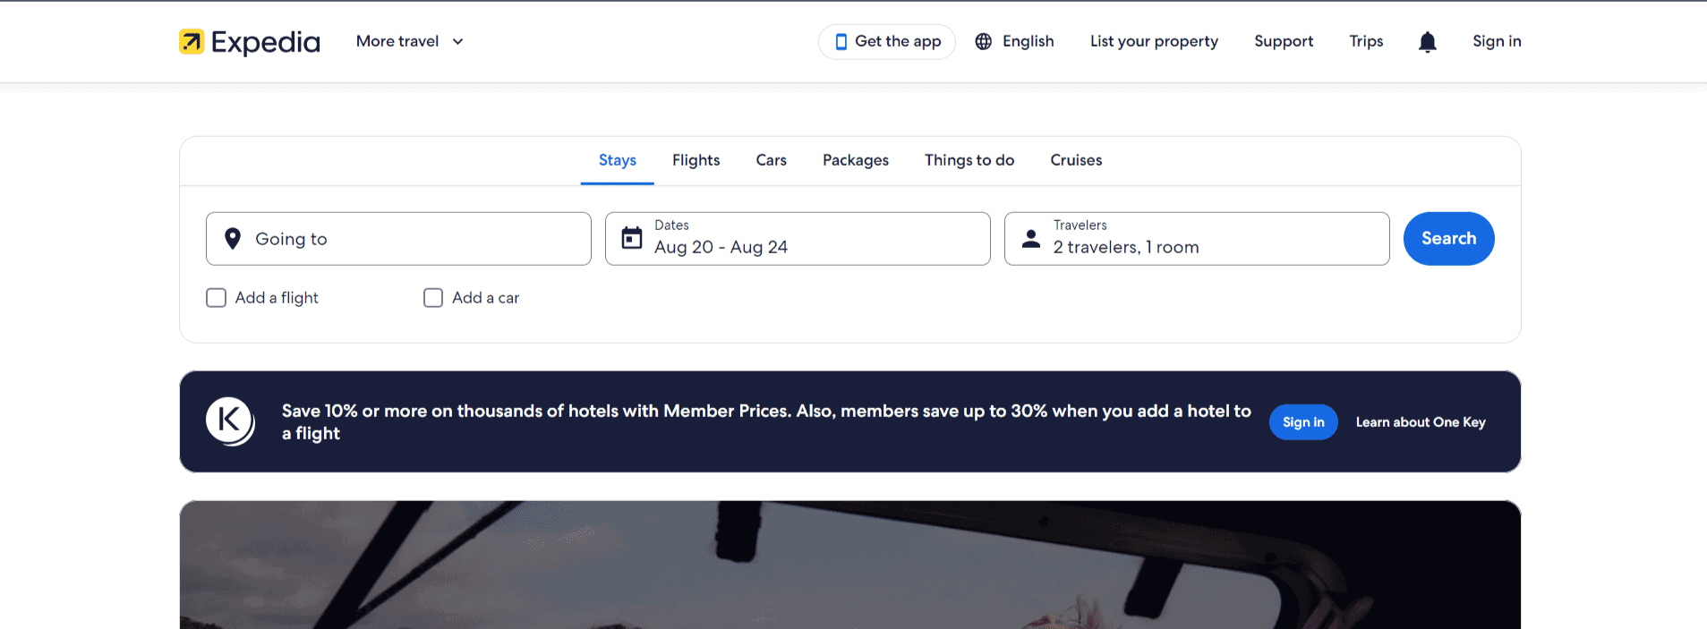Open the notifications bell icon
The image size is (1707, 629).
[1427, 41]
